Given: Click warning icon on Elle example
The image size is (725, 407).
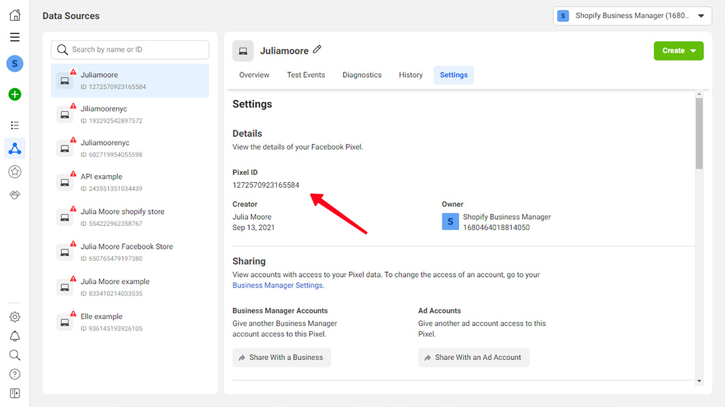Looking at the screenshot, I should (73, 314).
